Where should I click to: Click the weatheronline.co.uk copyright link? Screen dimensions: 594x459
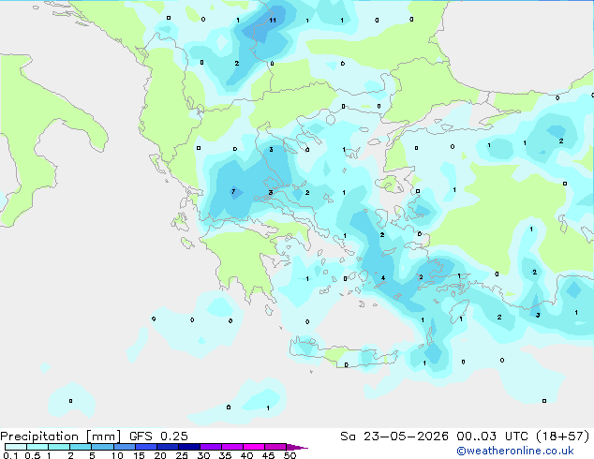[x=515, y=451]
